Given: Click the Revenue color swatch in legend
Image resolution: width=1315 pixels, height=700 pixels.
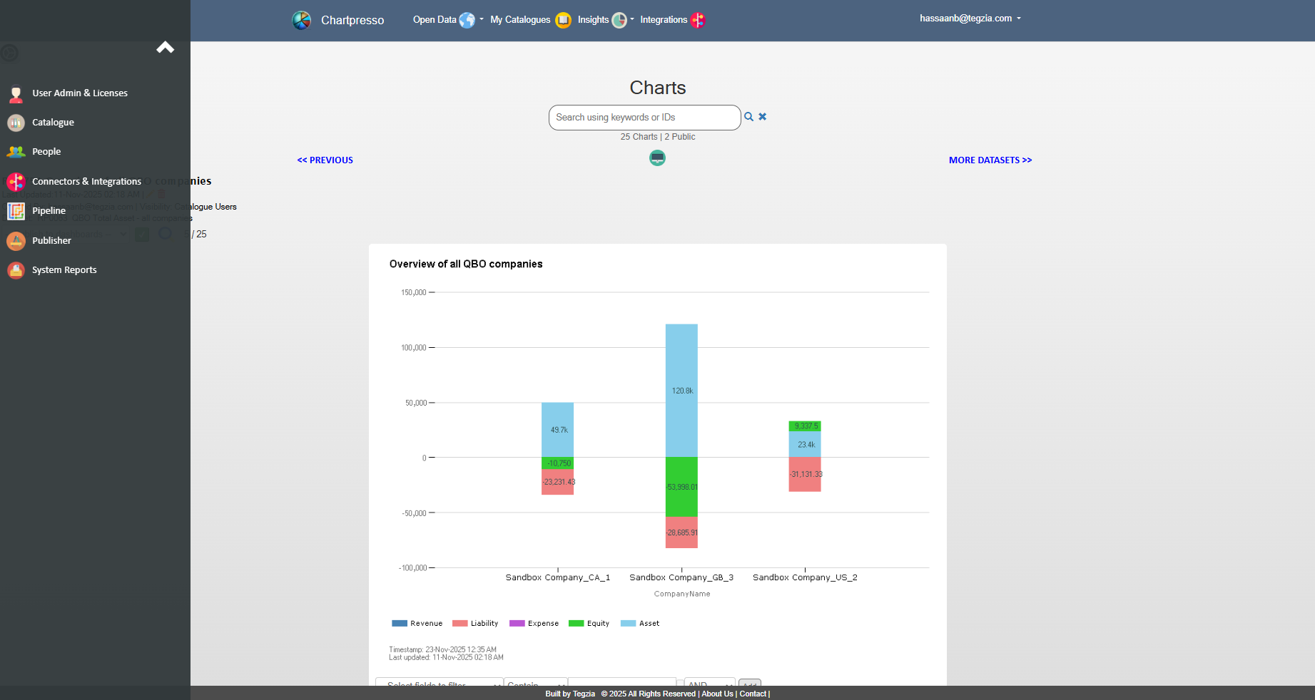Looking at the screenshot, I should (x=399, y=624).
